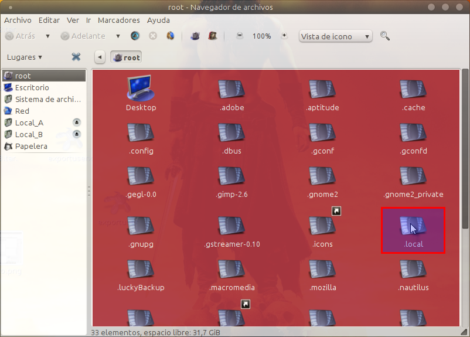
Task: Zoom out with the minus icon
Action: click(240, 36)
